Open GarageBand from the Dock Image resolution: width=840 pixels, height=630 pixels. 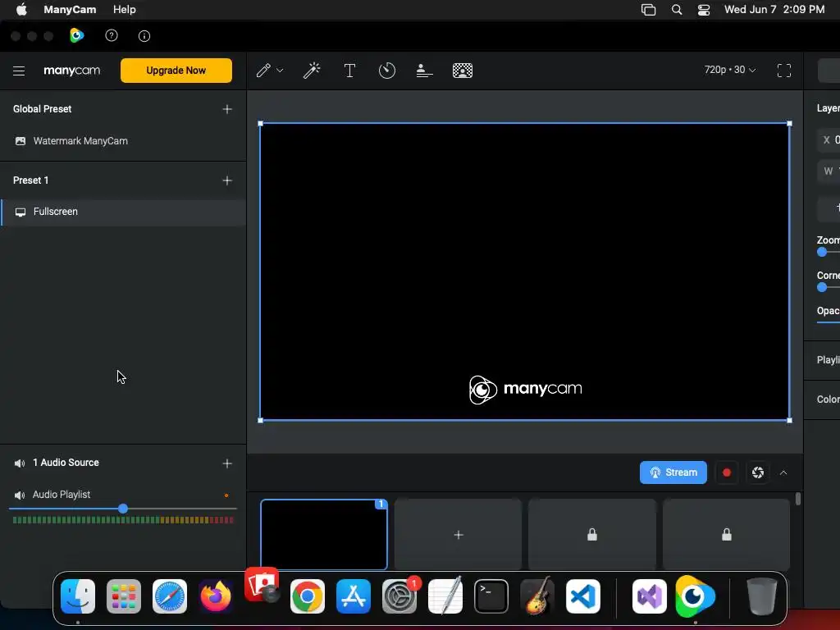[x=537, y=596]
